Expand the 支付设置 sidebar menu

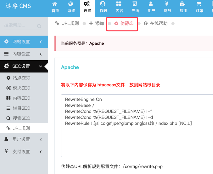point(24,152)
